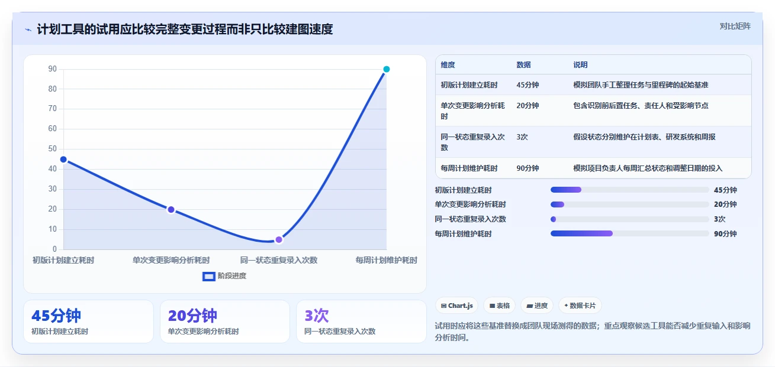Click table cell 单次变更影响分析耗时
The image size is (775, 367).
(x=473, y=111)
